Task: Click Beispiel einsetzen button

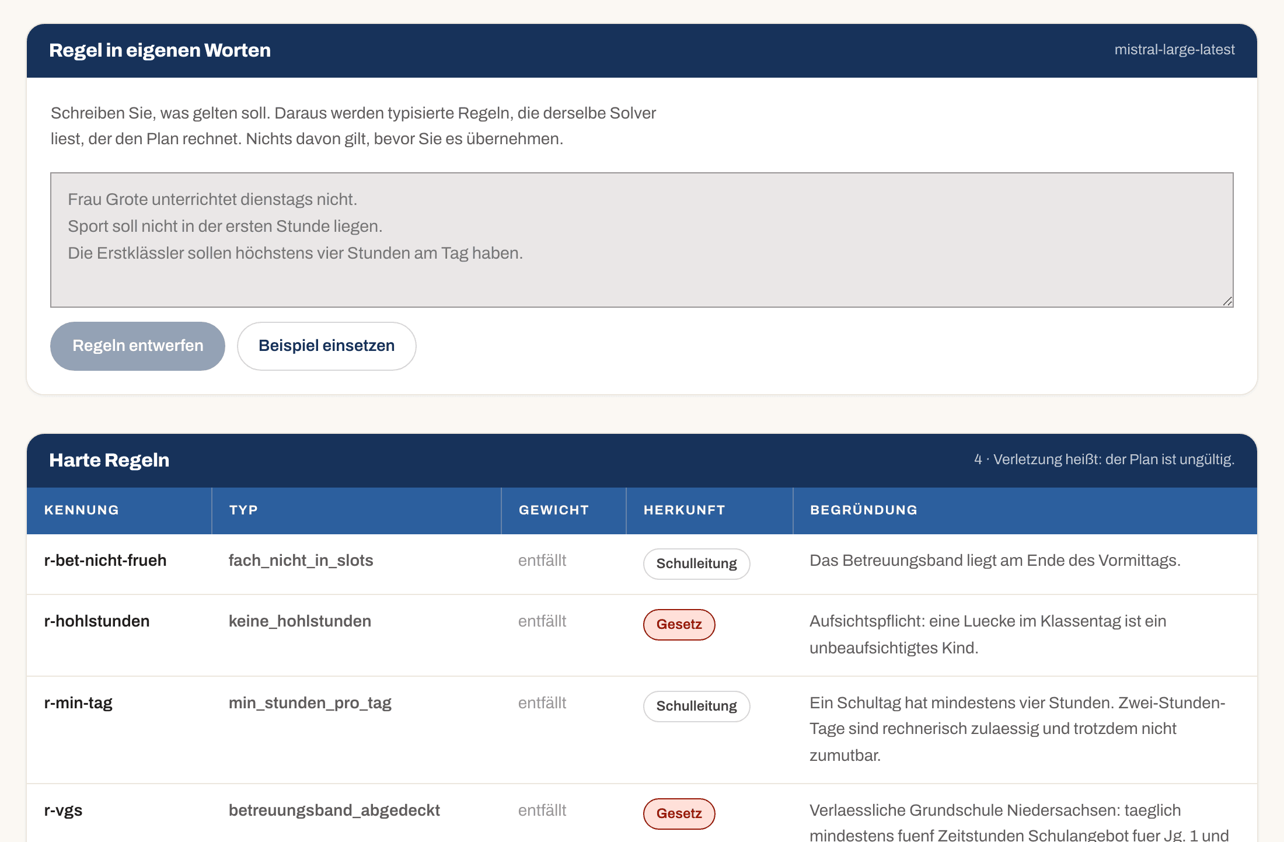Action: tap(326, 346)
